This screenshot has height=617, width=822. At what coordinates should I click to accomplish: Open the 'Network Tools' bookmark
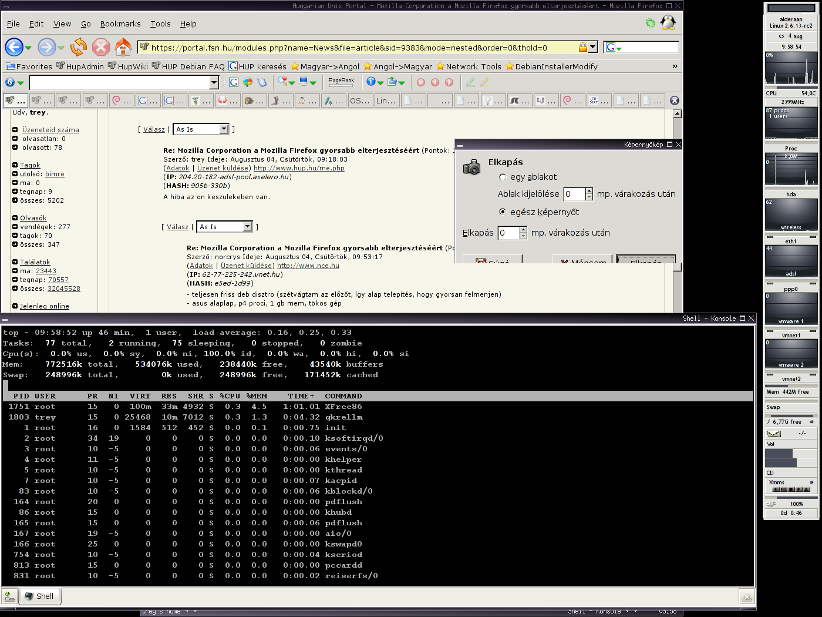[x=469, y=66]
